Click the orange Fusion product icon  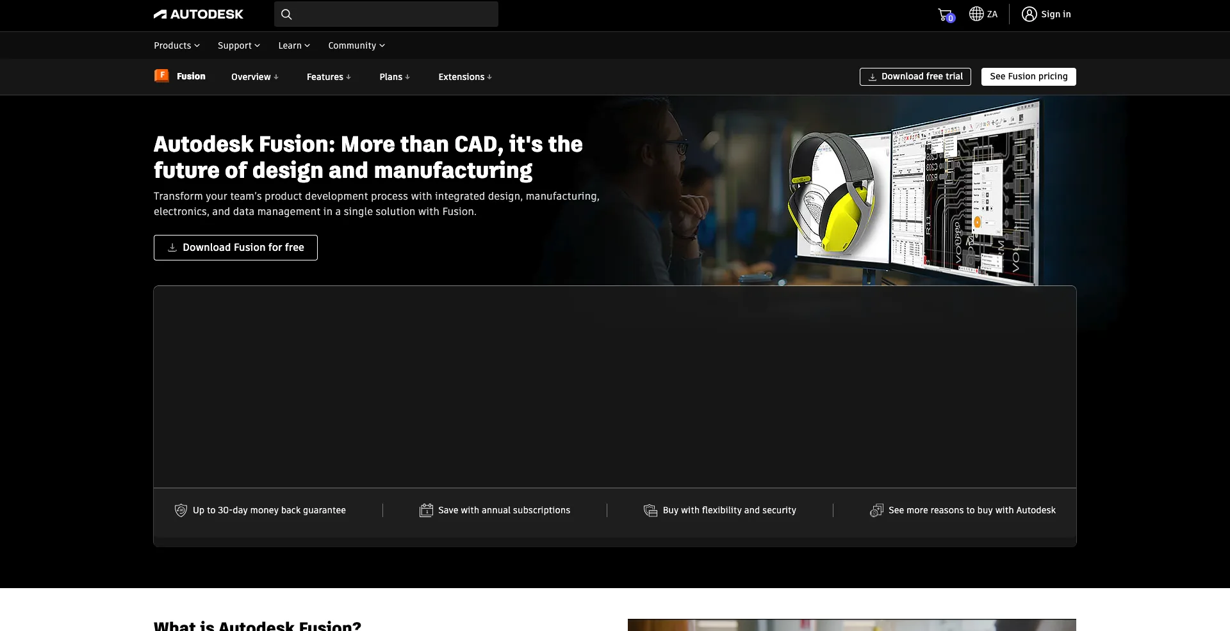(161, 76)
